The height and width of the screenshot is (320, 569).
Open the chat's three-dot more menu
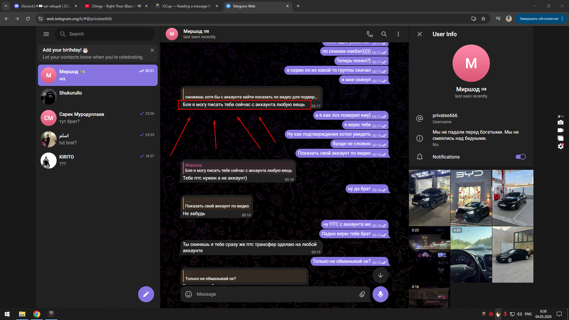tap(398, 34)
